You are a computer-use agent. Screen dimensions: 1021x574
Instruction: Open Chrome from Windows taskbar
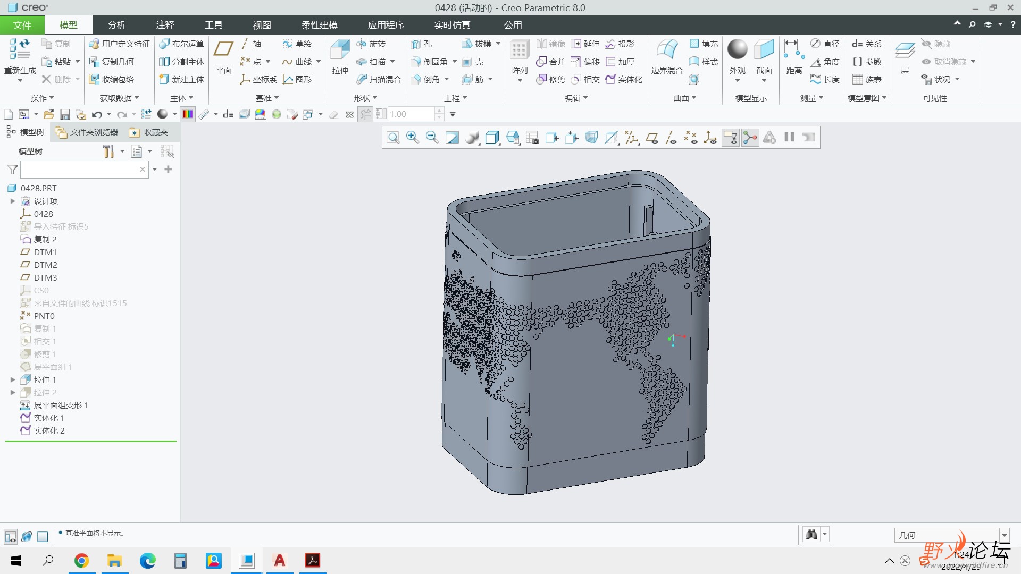(81, 560)
